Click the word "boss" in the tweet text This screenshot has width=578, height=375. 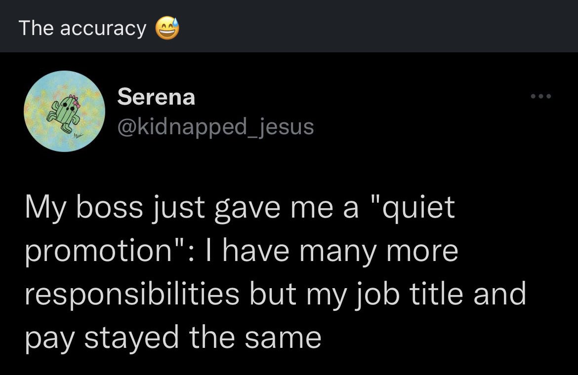[110, 208]
